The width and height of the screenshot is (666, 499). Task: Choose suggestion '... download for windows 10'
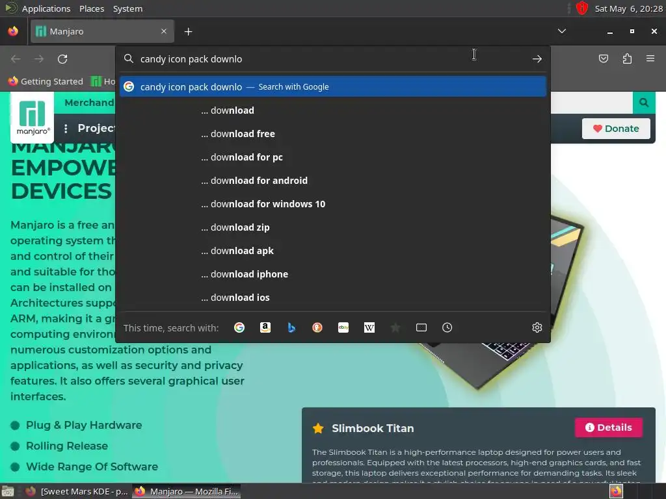tap(332, 203)
